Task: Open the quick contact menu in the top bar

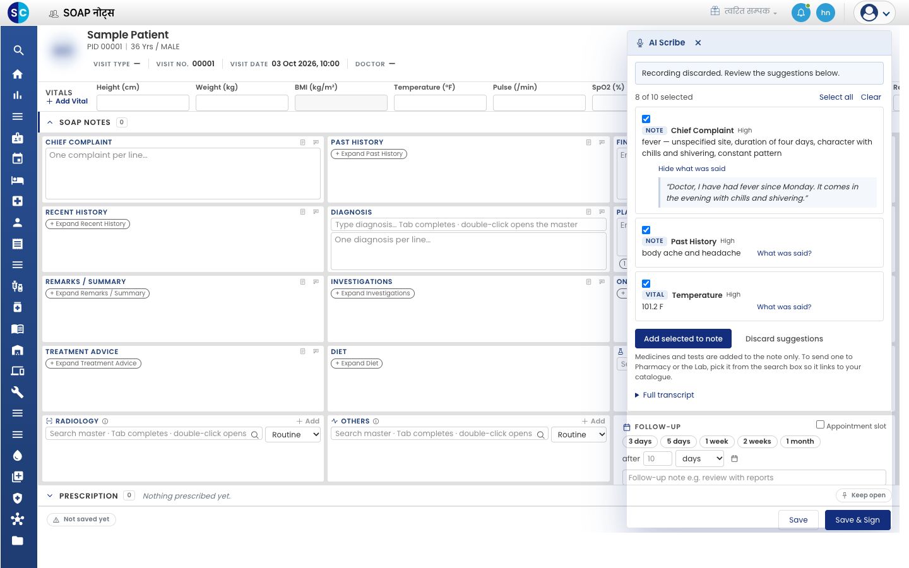Action: [x=744, y=11]
